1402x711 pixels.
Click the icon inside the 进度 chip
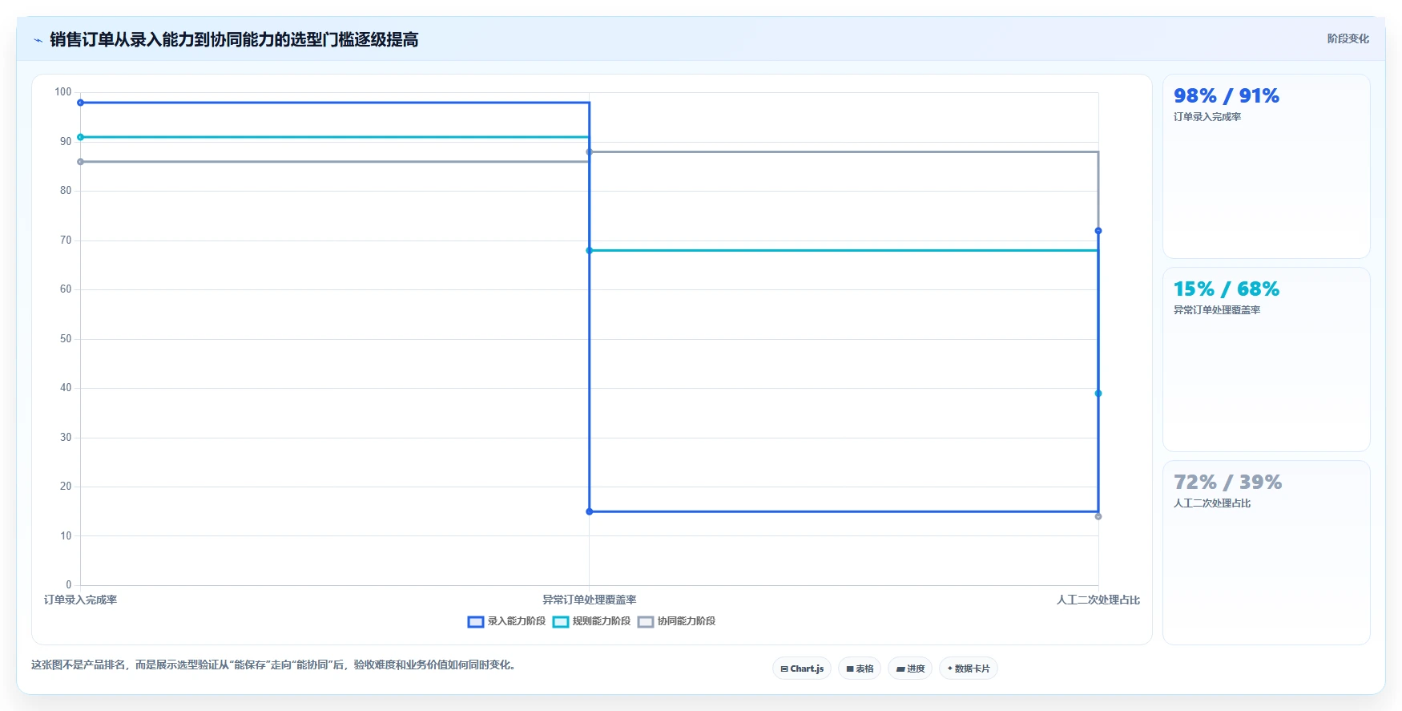[900, 669]
